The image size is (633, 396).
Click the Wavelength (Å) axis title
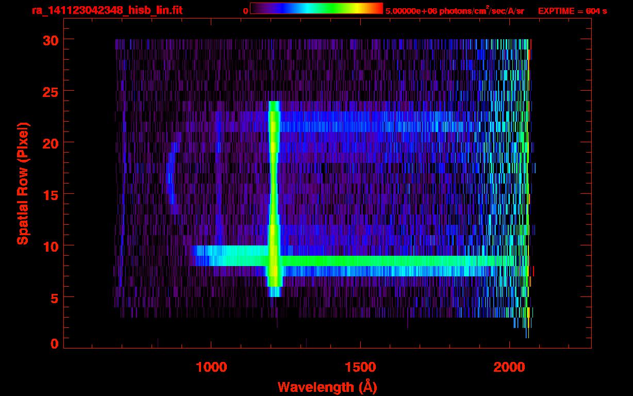[327, 386]
